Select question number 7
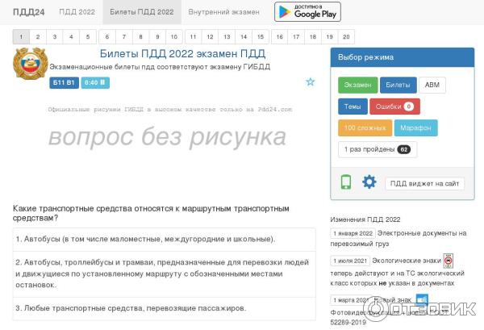 click(124, 37)
